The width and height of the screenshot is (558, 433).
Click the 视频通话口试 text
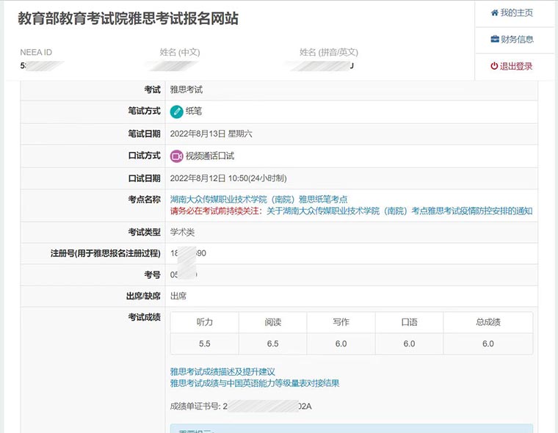click(x=209, y=156)
